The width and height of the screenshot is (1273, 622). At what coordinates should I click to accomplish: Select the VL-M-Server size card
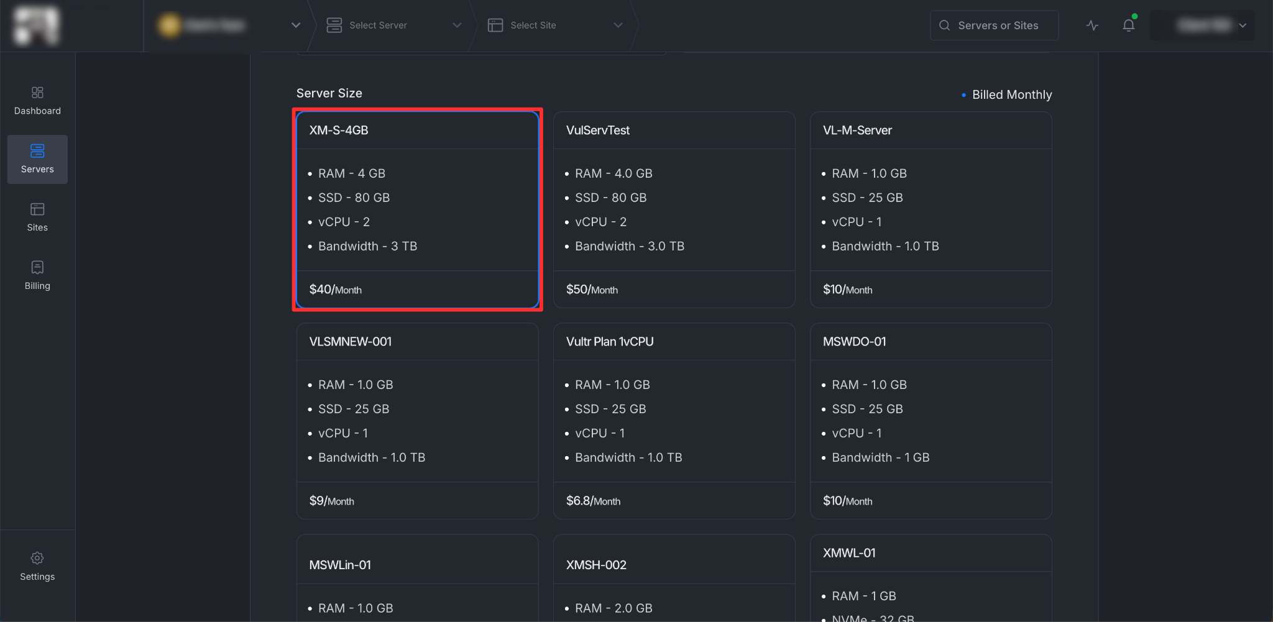(x=931, y=209)
